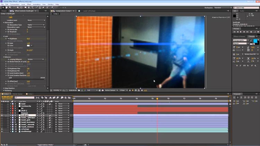Click current time display 0:00:05:07
The width and height of the screenshot is (260, 146).
click(7, 97)
